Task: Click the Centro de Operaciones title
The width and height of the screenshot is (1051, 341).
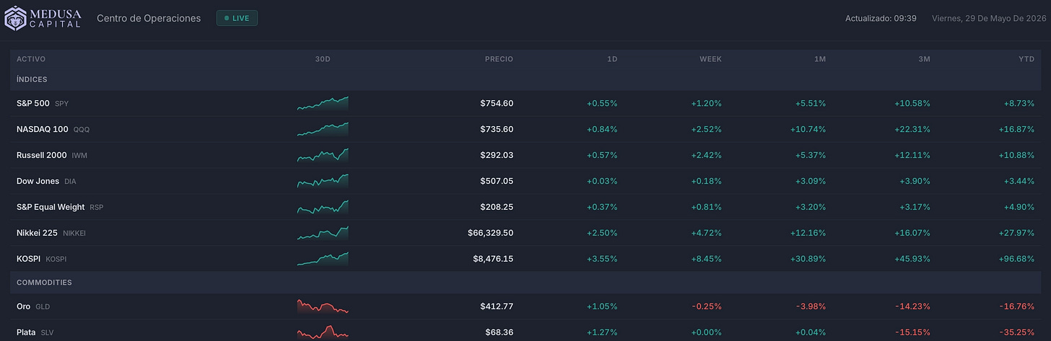Action: point(149,18)
